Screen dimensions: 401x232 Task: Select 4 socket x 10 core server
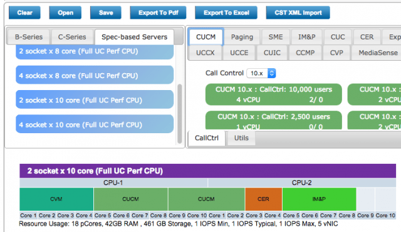[95, 124]
